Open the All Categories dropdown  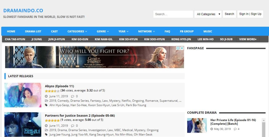(x=208, y=14)
